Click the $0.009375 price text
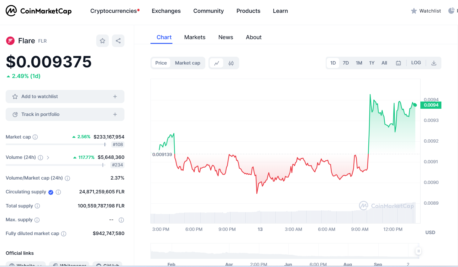This screenshot has width=458, height=267. pyautogui.click(x=49, y=62)
